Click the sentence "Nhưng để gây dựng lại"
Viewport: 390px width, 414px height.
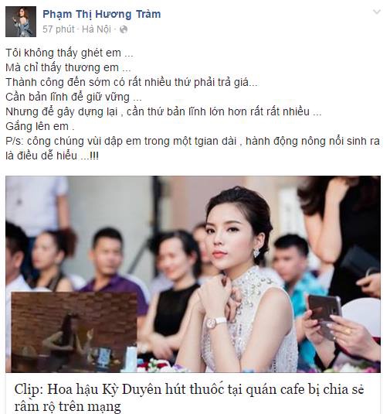164,111
